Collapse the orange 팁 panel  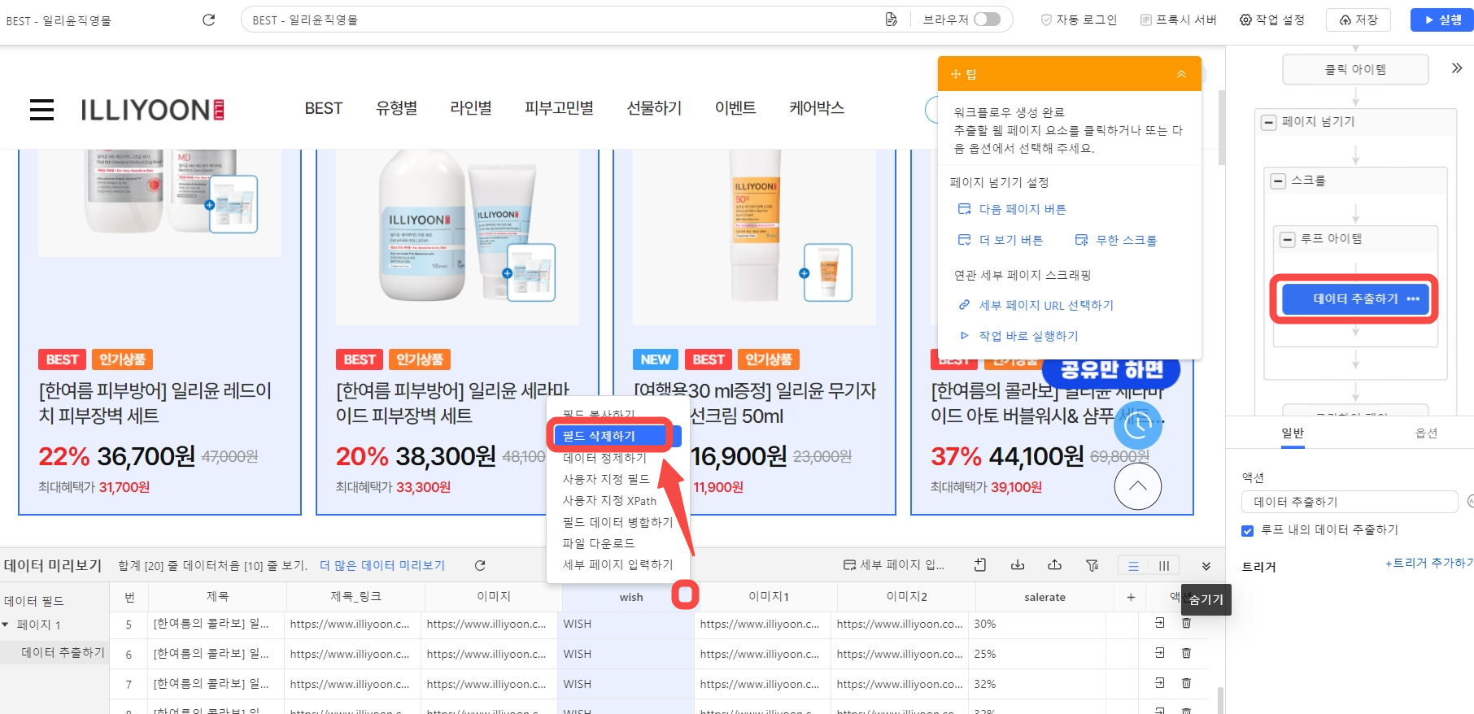[1181, 74]
